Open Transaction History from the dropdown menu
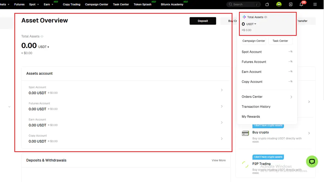 [x=256, y=107]
